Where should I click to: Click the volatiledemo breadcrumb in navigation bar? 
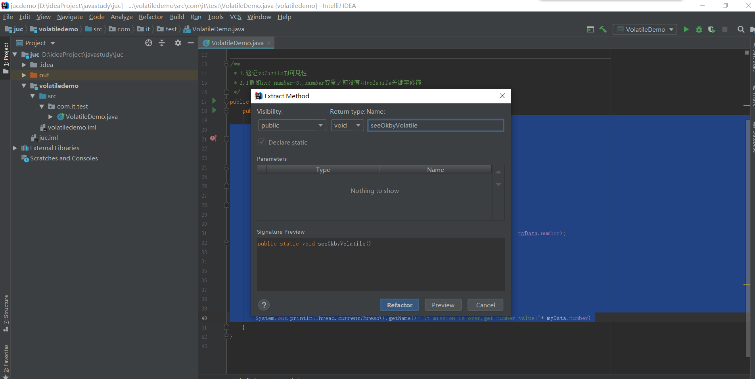[54, 29]
